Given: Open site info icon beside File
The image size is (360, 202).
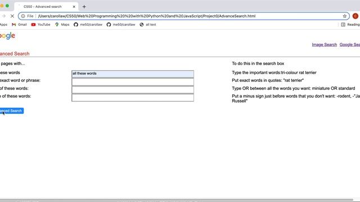Looking at the screenshot, I should point(23,16).
